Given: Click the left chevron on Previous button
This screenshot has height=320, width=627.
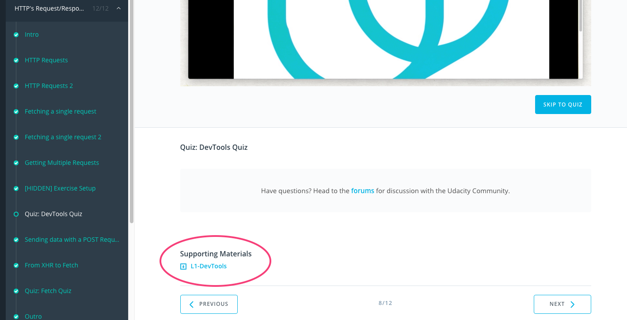Looking at the screenshot, I should [x=192, y=304].
